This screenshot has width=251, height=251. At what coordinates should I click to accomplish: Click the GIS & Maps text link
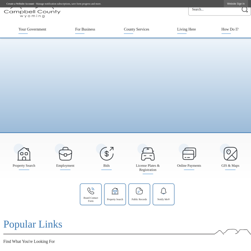pyautogui.click(x=230, y=165)
